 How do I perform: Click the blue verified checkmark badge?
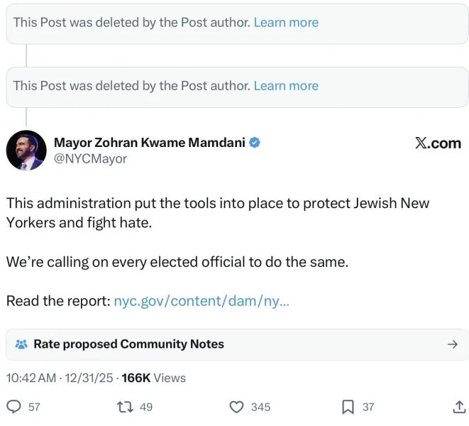255,143
